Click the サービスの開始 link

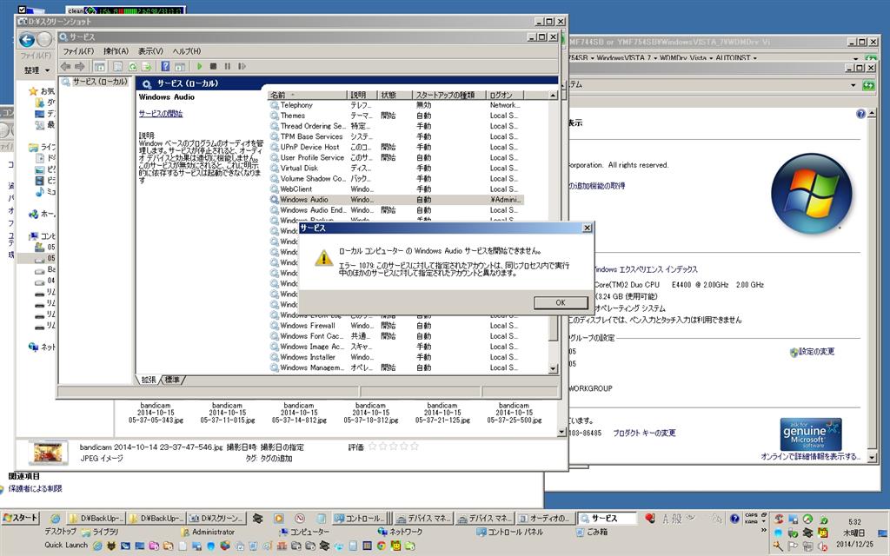pos(161,114)
